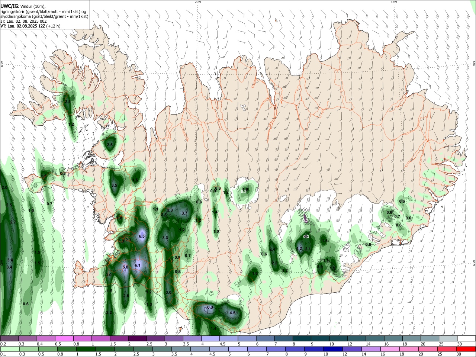
Task: Click the 30 label on the top legend row
Action: coord(459,344)
